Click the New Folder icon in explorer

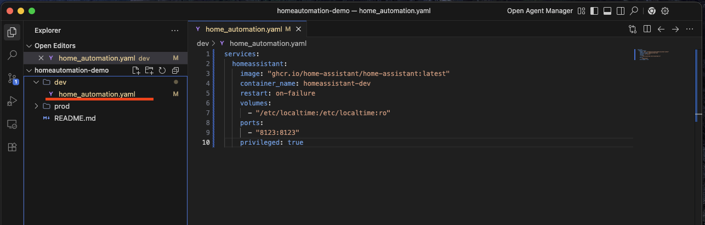(x=149, y=70)
